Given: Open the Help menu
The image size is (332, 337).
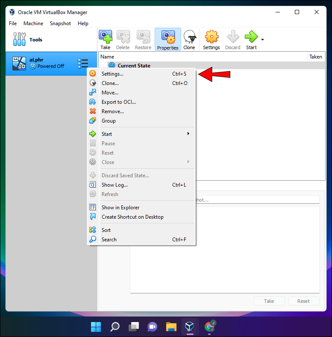Looking at the screenshot, I should point(83,23).
